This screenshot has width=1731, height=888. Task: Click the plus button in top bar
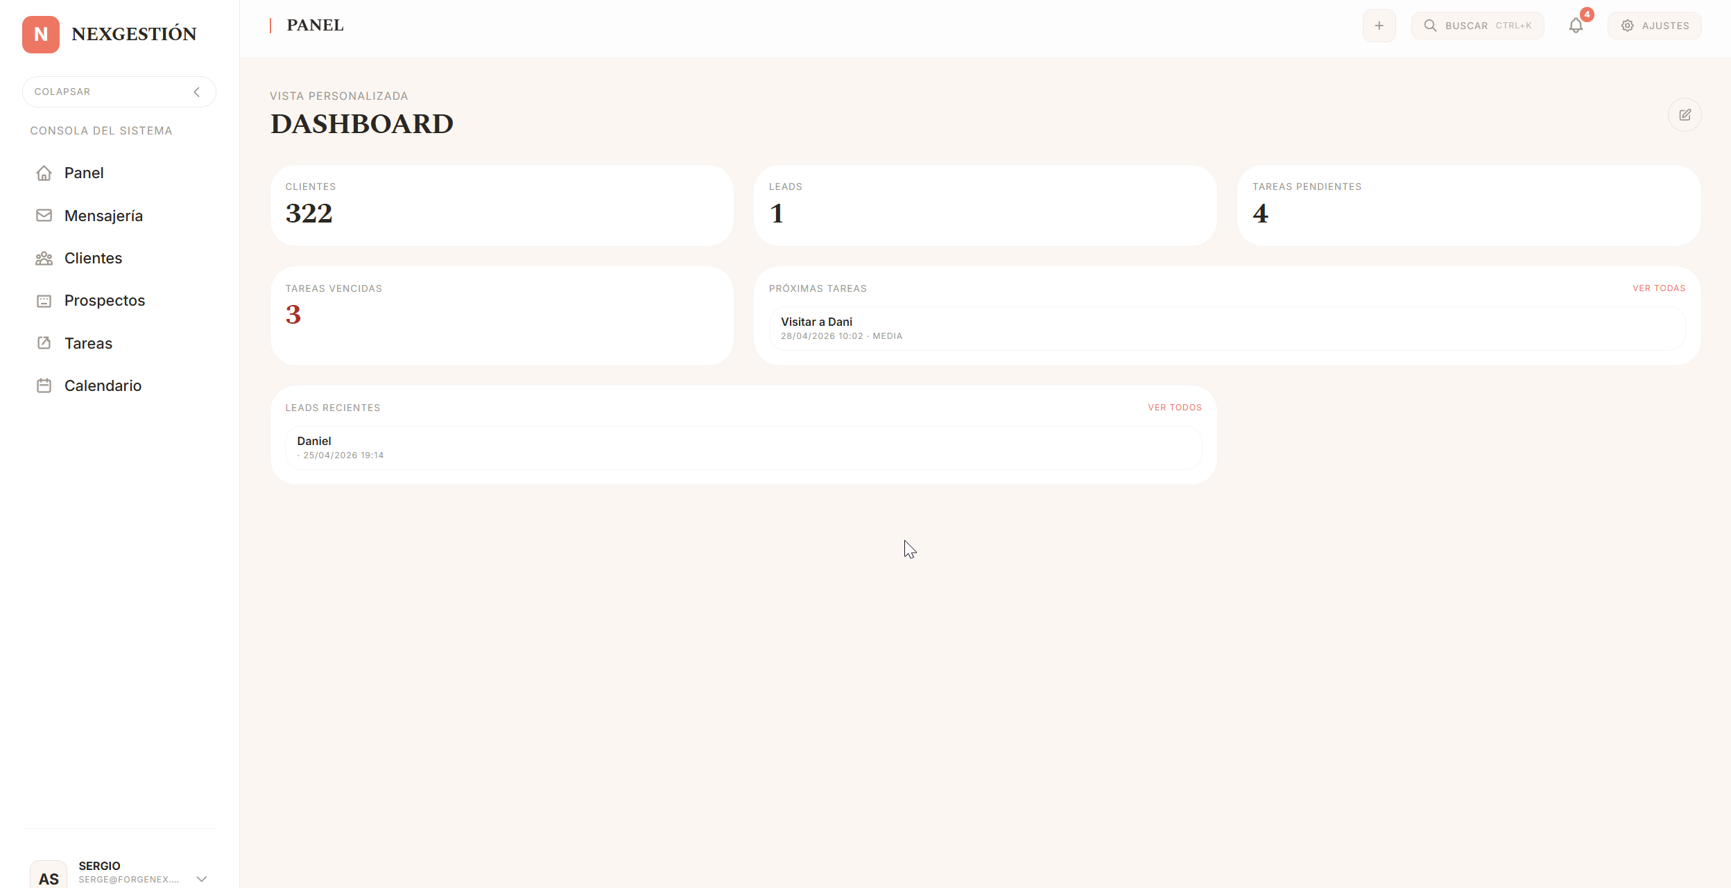point(1378,26)
